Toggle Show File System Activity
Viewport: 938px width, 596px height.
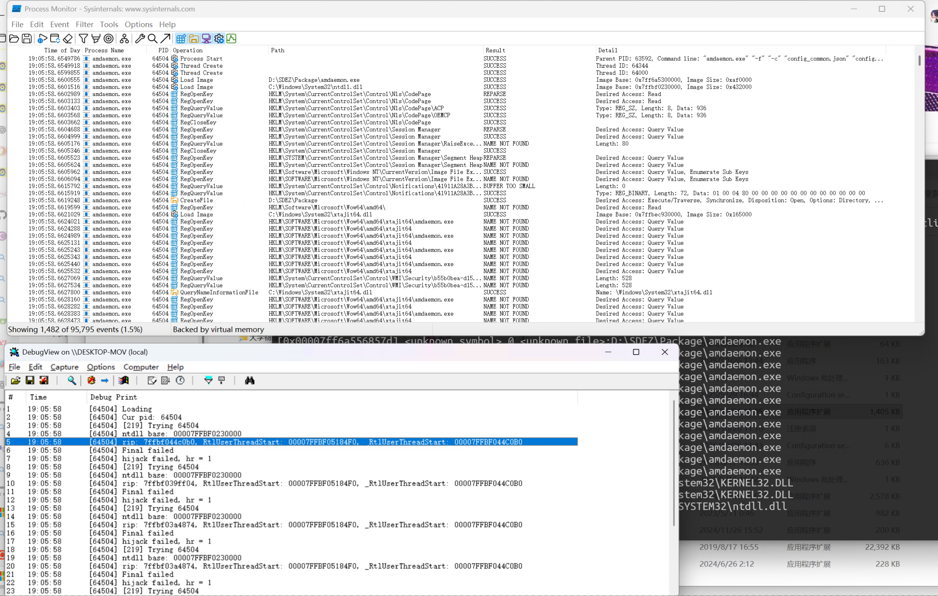click(193, 38)
